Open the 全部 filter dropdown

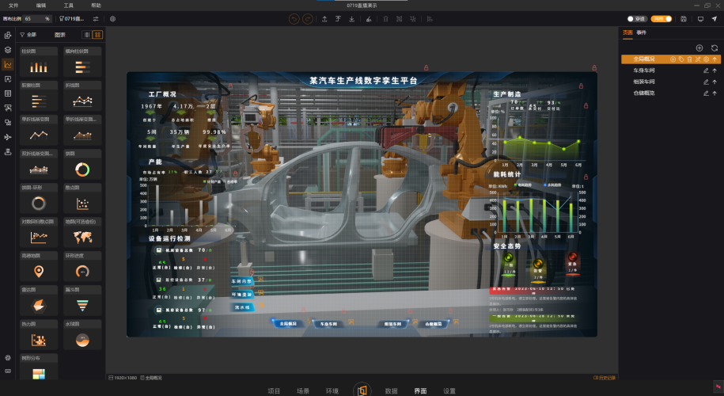(x=28, y=35)
